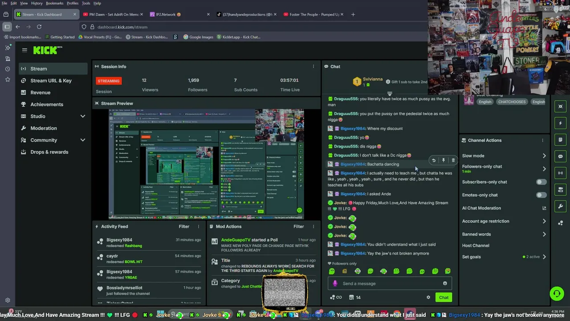Click the Stream Preview video thumbnail

pyautogui.click(x=206, y=164)
